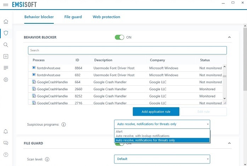Click process list scroll up arrow
Viewport: 247px width, 166px height.
(225, 67)
